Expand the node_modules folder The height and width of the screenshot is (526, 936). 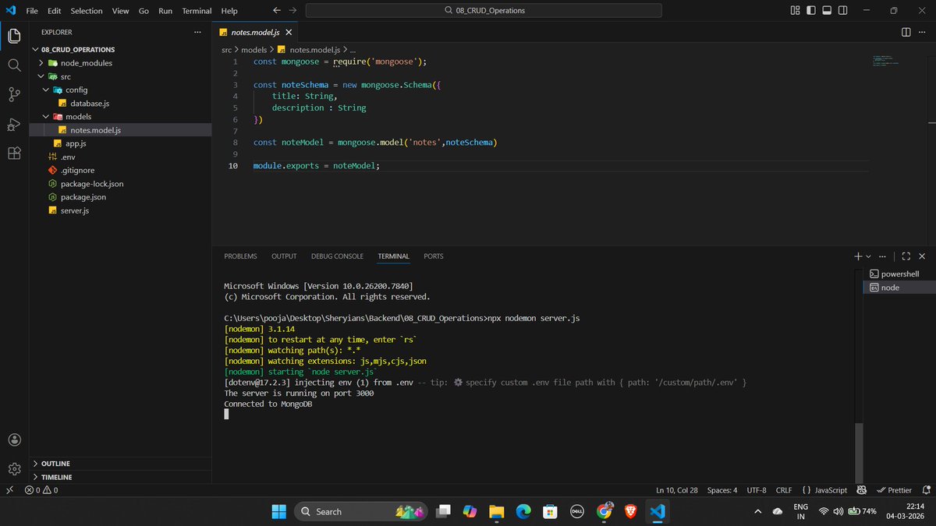[42, 63]
